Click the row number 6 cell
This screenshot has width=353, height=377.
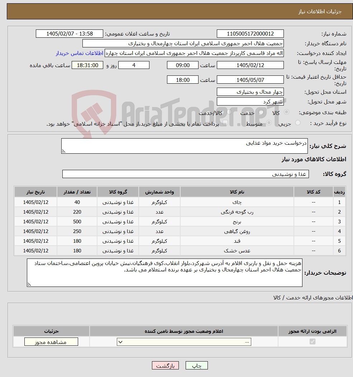pyautogui.click(x=339, y=251)
